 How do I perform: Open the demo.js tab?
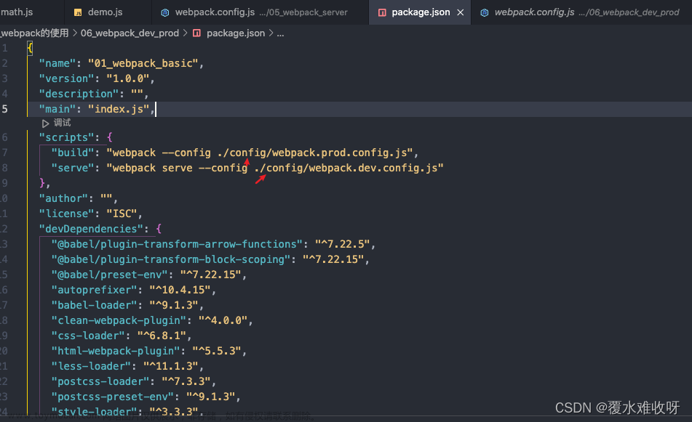point(105,12)
